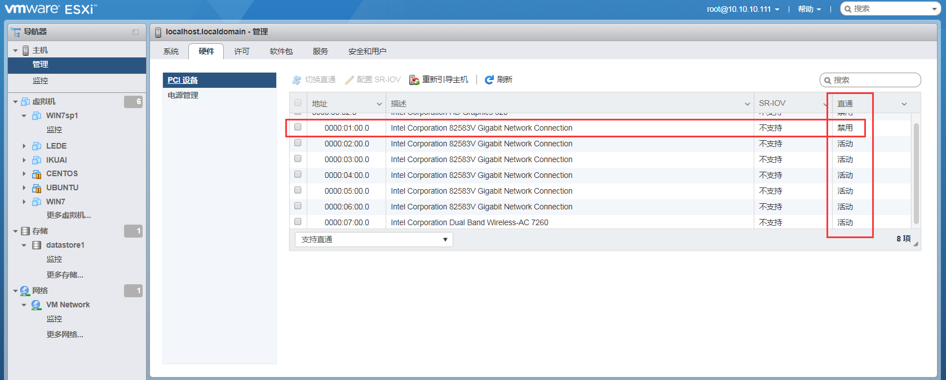Check the box for device 0000:05:00.0
Image resolution: width=946 pixels, height=380 pixels.
click(x=298, y=190)
